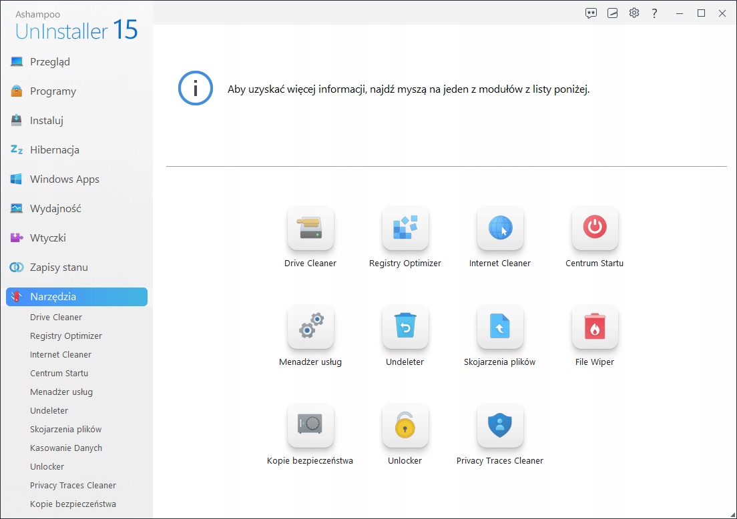Open Menadżer usług gears icon
Screen dimensions: 737x519
point(310,328)
